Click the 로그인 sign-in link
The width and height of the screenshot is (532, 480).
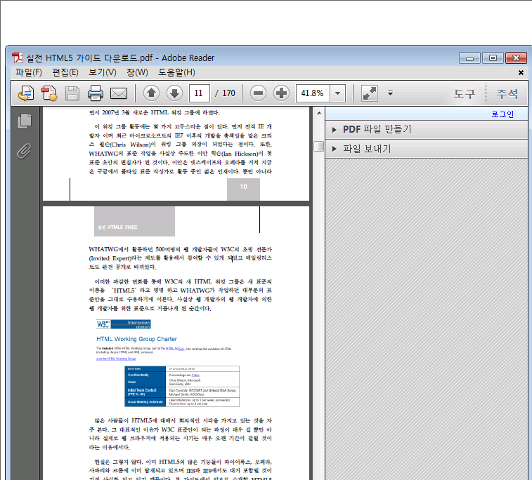coord(502,114)
